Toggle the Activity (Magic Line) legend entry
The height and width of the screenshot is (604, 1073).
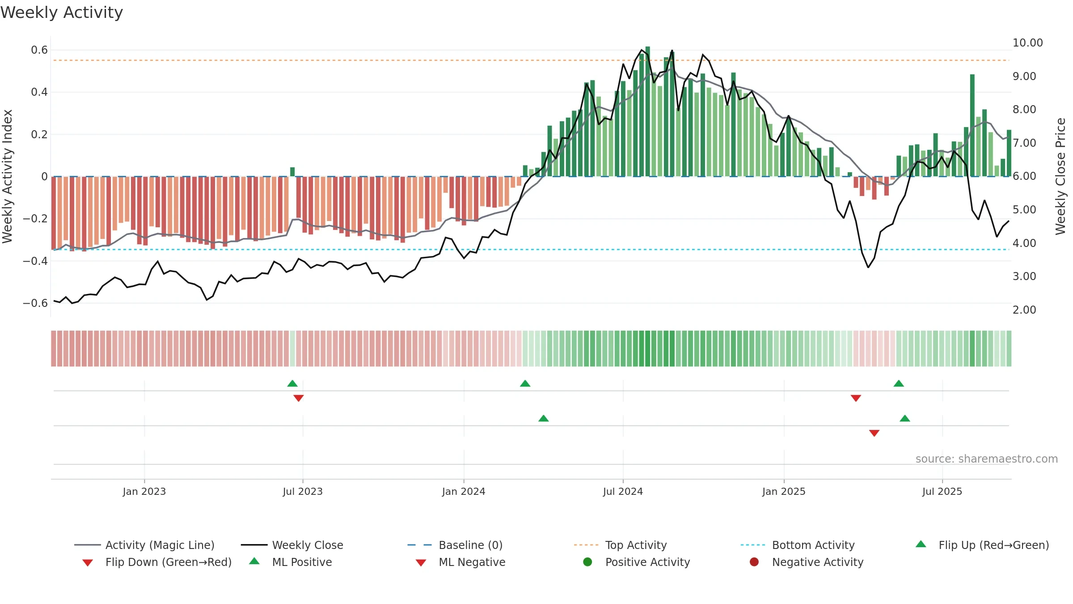[x=144, y=545]
